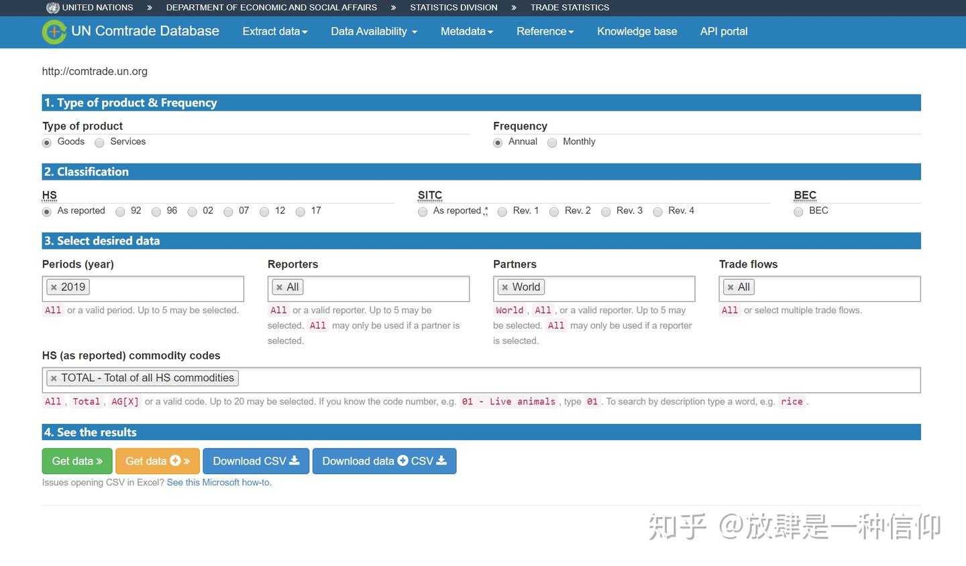Select HS 07 classification
Screen dimensions: 966x566
(228, 212)
